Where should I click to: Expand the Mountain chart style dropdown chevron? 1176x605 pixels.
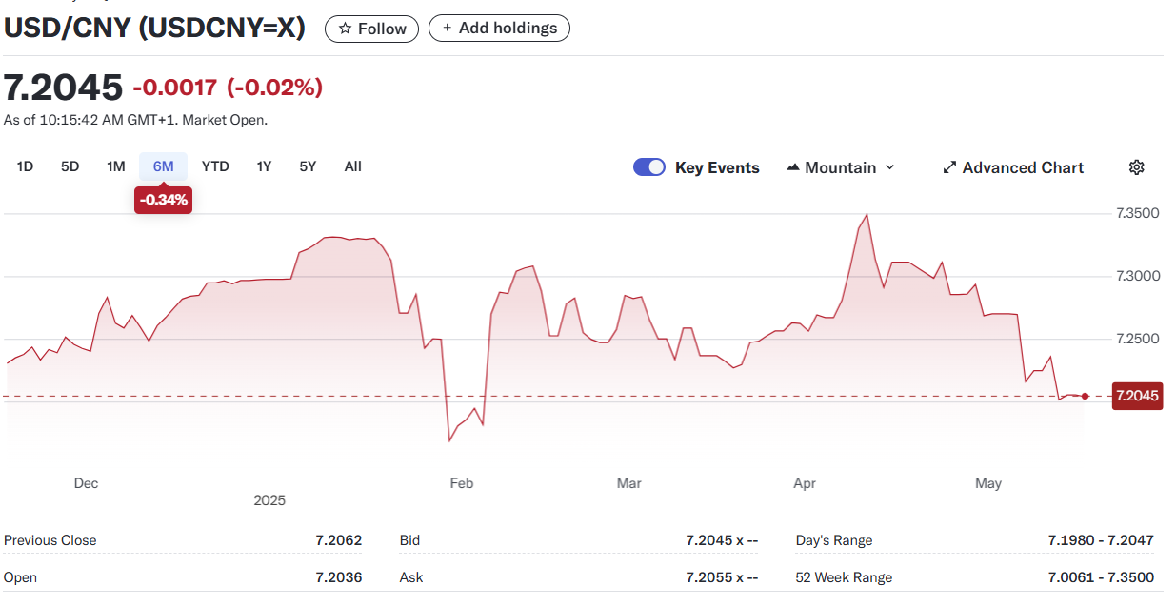pos(890,167)
